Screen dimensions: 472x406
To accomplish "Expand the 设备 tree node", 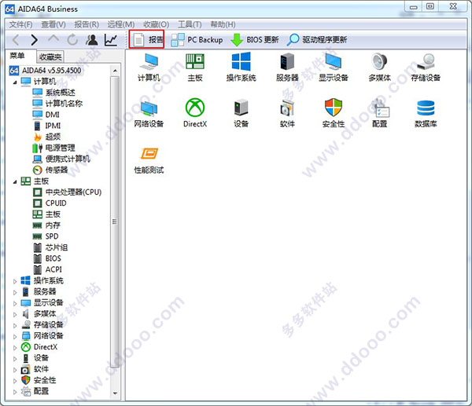I will (x=15, y=359).
